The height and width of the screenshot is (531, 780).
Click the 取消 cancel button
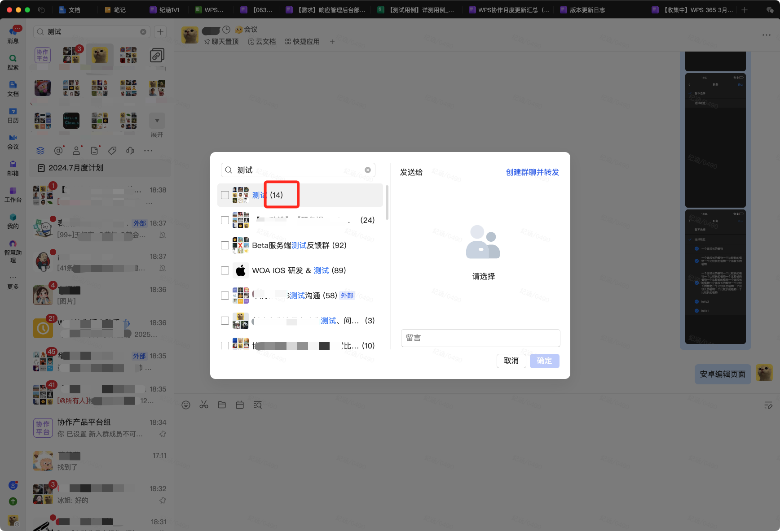(511, 361)
